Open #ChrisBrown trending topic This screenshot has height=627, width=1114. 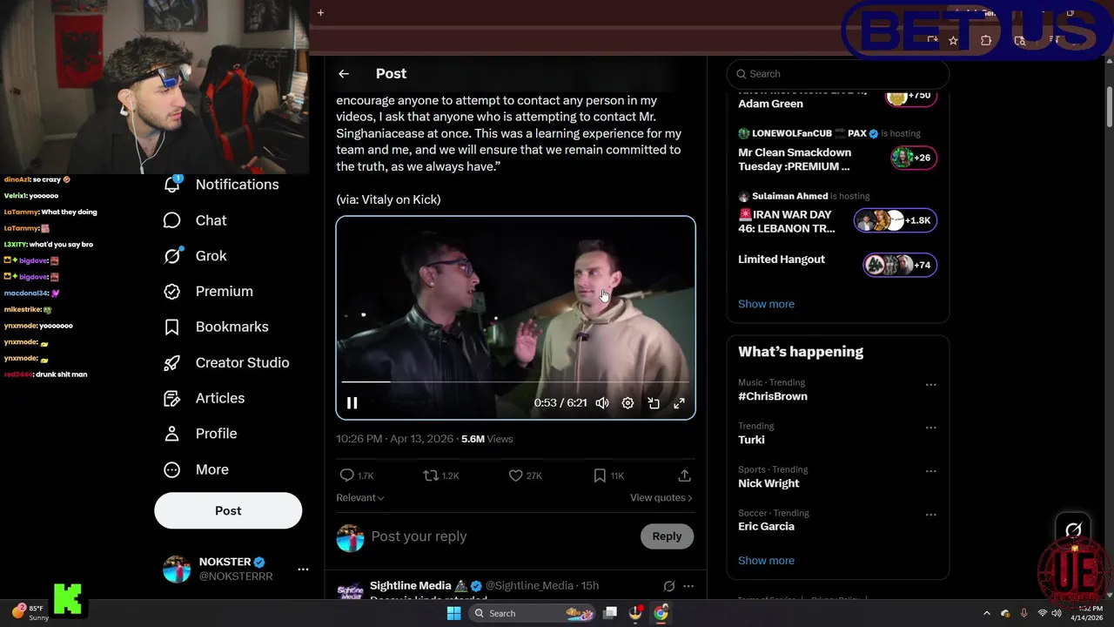[x=773, y=396]
